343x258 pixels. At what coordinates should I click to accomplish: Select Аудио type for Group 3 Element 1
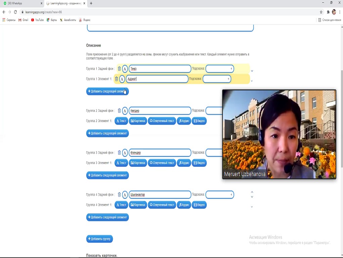pyautogui.click(x=184, y=163)
